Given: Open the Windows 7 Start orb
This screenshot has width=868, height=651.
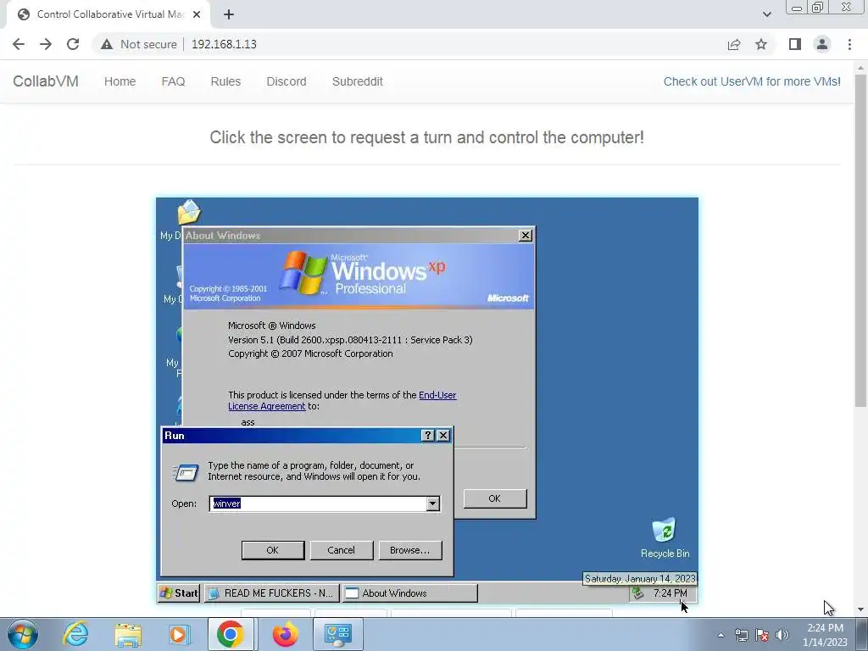Looking at the screenshot, I should [x=23, y=634].
